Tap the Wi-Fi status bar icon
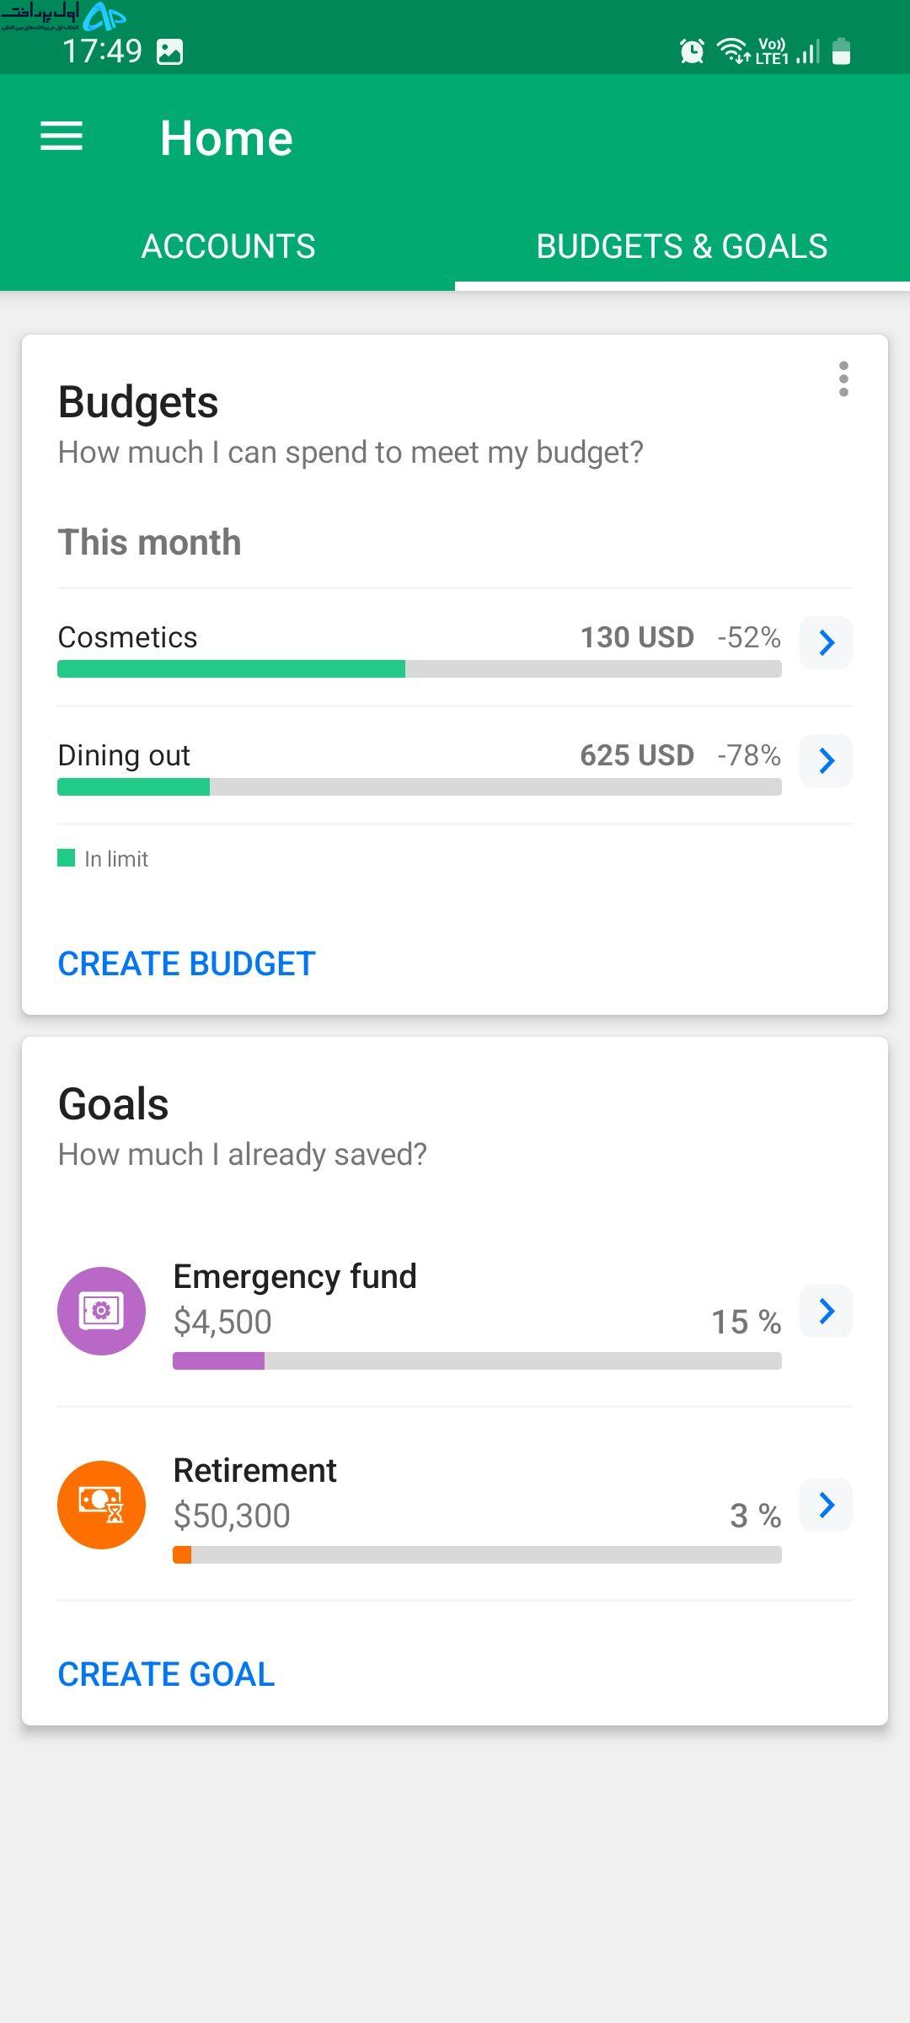 click(x=733, y=52)
